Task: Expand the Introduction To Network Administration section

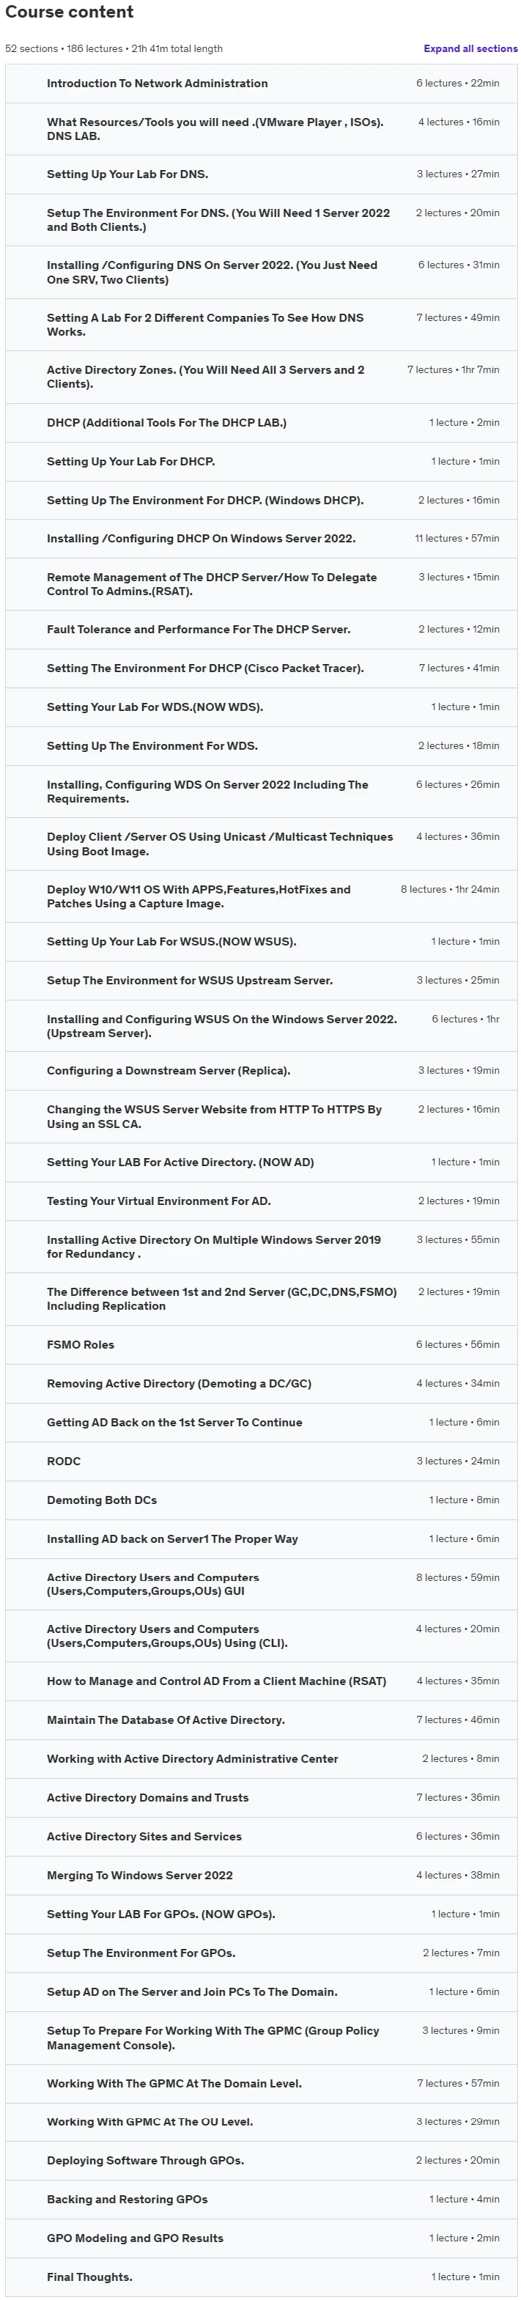Action: click(261, 83)
